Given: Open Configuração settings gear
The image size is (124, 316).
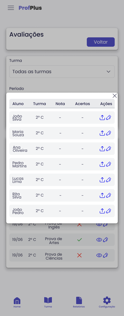Looking at the screenshot, I should [107, 303].
